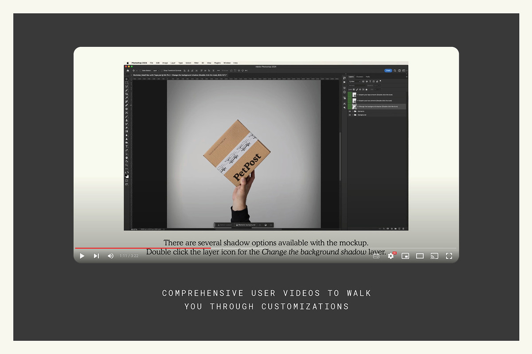Select the Lasso tool
The width and height of the screenshot is (532, 354).
126,86
